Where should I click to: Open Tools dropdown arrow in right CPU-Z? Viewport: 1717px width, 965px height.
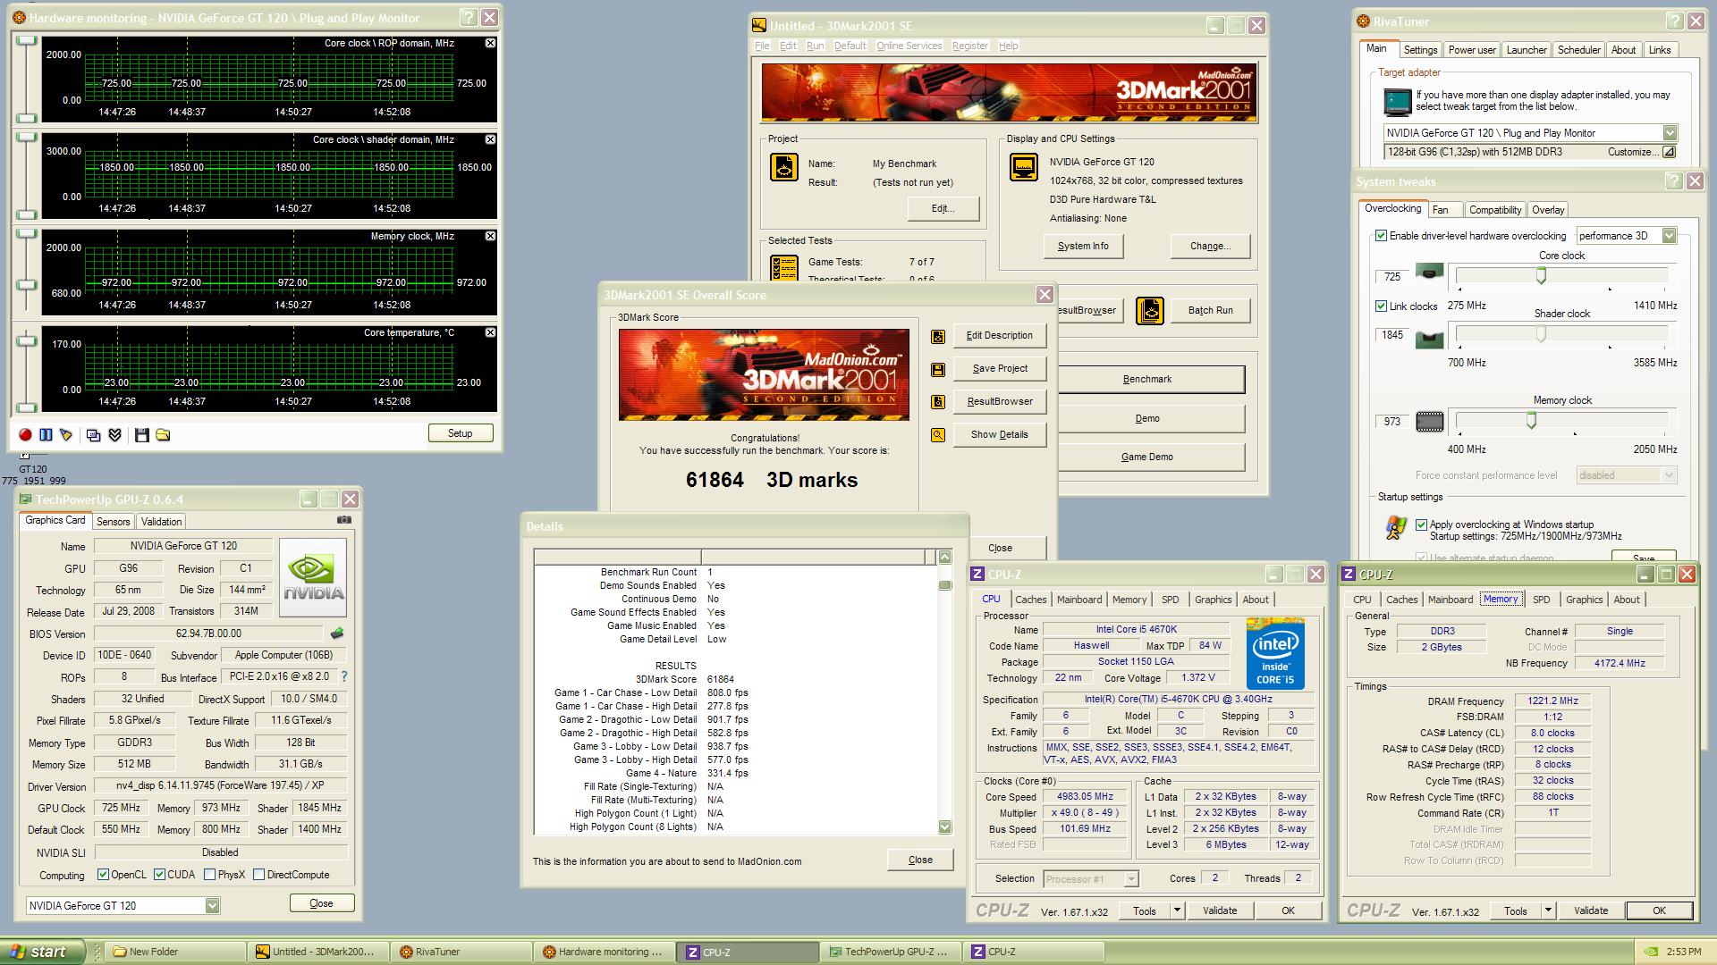click(x=1548, y=911)
